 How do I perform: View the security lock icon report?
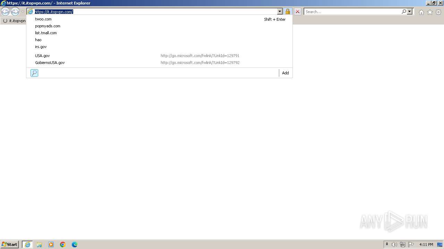tap(288, 12)
